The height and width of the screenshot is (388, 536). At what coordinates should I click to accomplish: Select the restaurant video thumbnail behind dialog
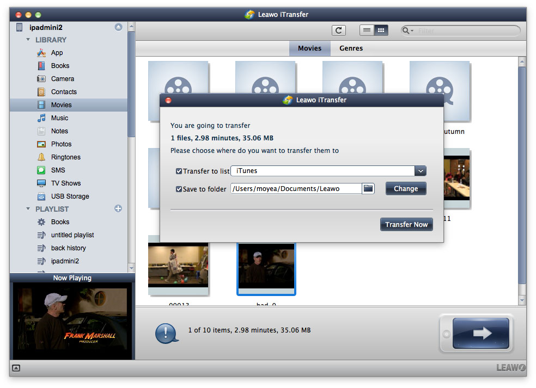click(x=457, y=178)
